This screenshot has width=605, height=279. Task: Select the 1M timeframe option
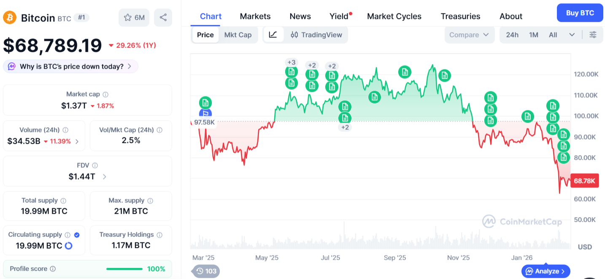coord(533,35)
